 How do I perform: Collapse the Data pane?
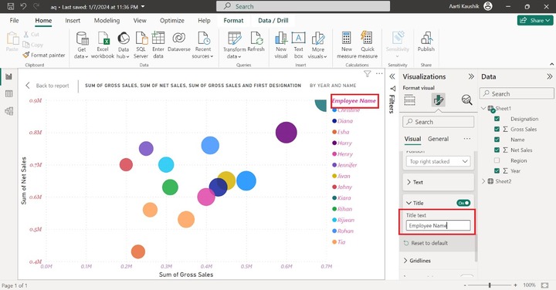(x=549, y=76)
